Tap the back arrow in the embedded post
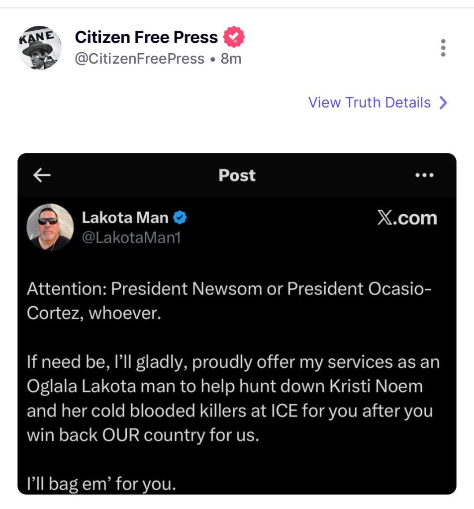The image size is (474, 509). tap(42, 175)
